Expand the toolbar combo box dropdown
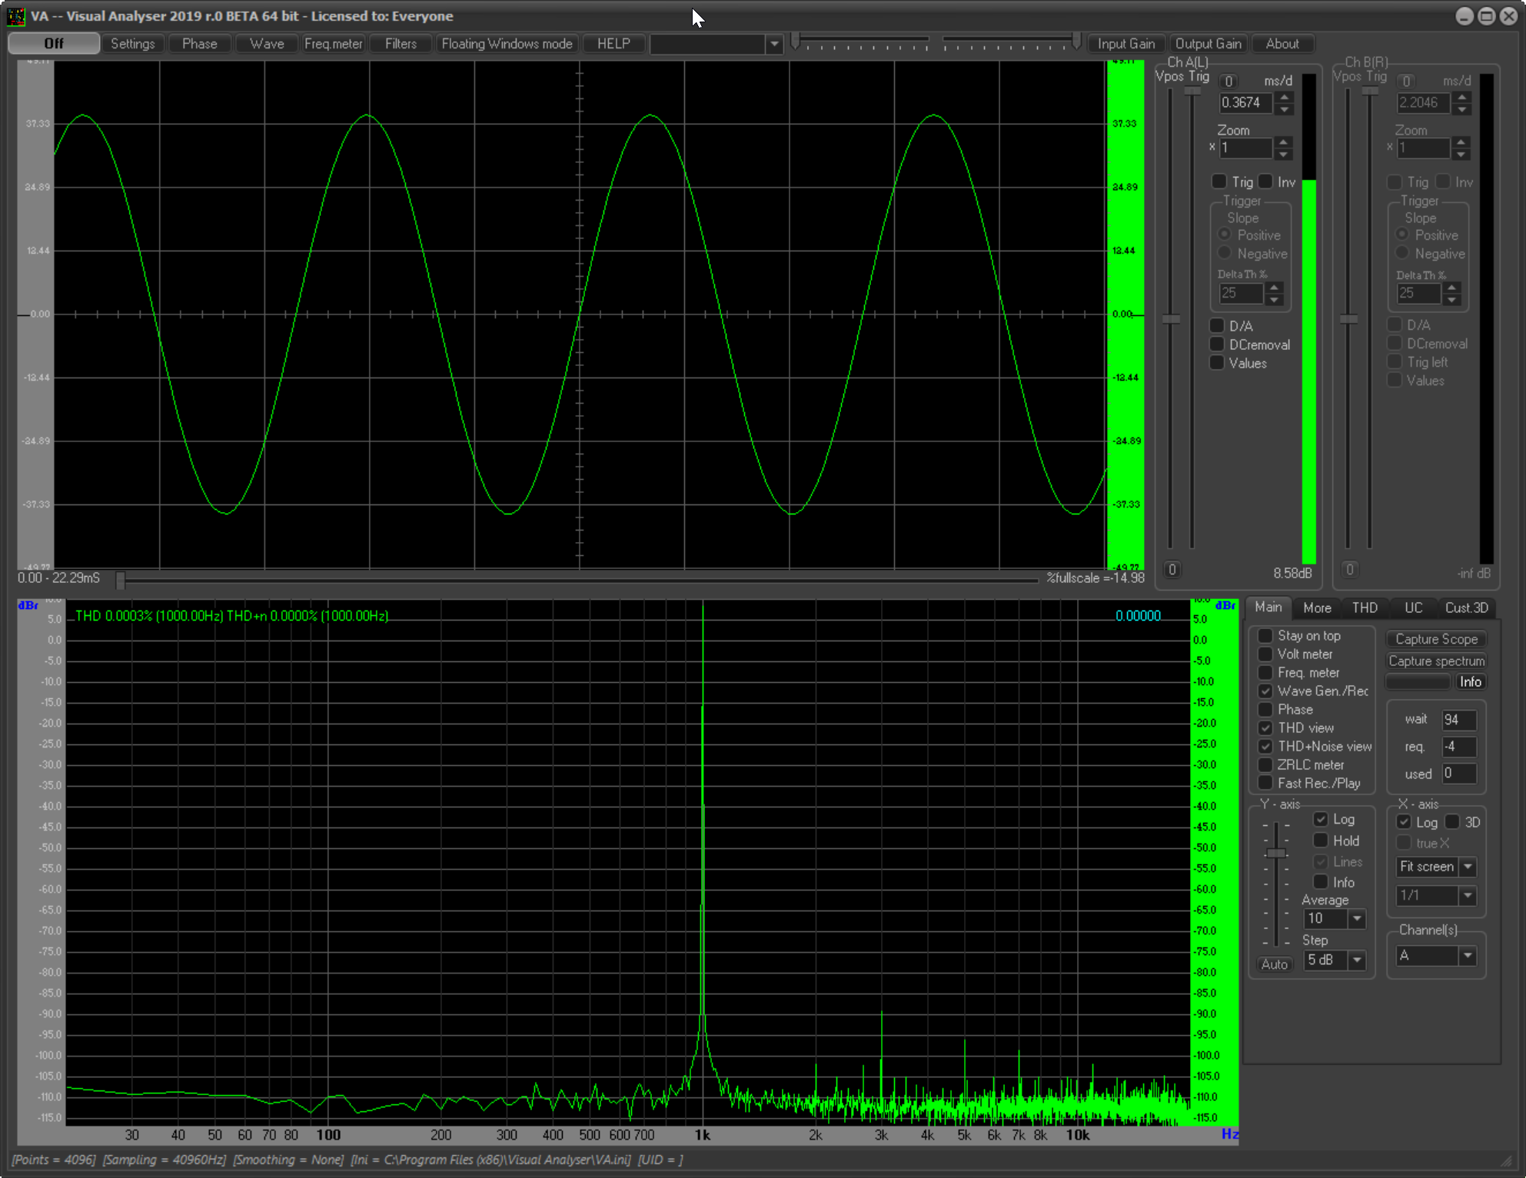 [774, 45]
